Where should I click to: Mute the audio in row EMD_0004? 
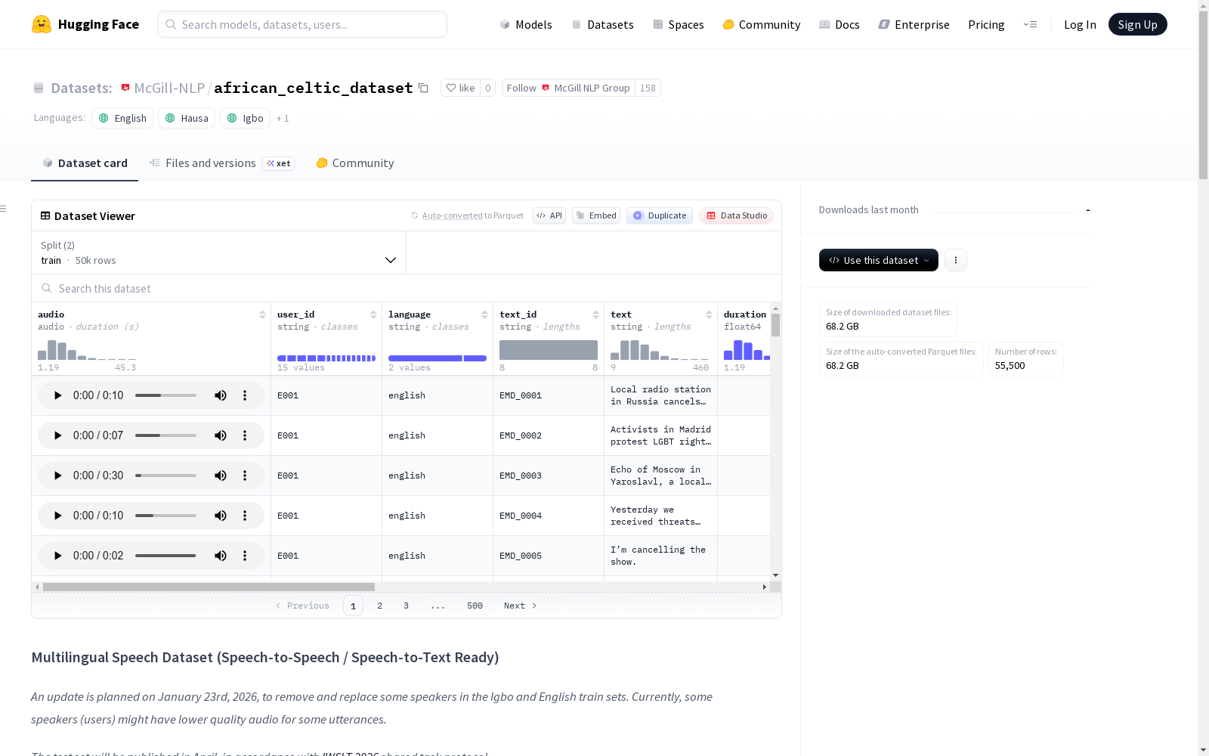tap(221, 516)
